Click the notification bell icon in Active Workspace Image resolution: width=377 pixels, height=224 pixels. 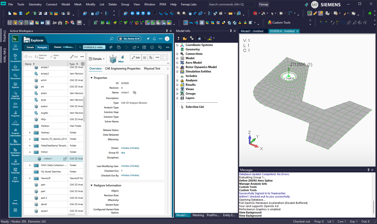tap(154, 39)
